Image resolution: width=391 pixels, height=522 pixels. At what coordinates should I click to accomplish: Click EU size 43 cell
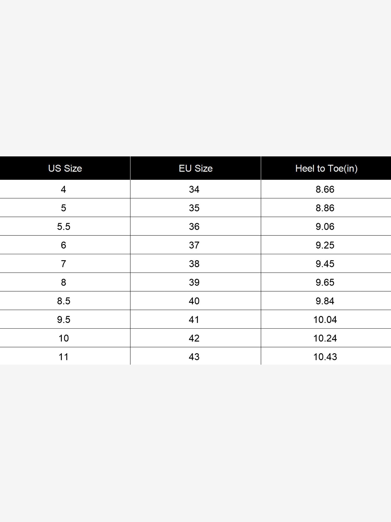click(x=195, y=356)
